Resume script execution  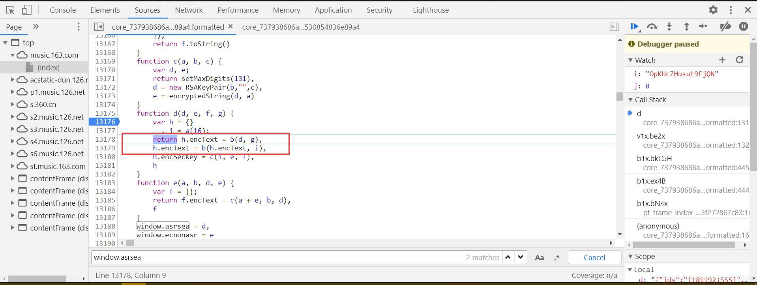coord(635,26)
